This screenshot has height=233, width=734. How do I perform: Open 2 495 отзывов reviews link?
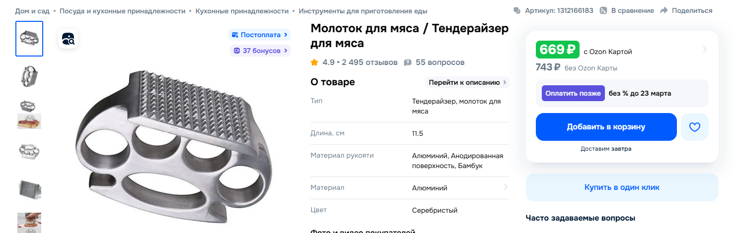tap(370, 62)
